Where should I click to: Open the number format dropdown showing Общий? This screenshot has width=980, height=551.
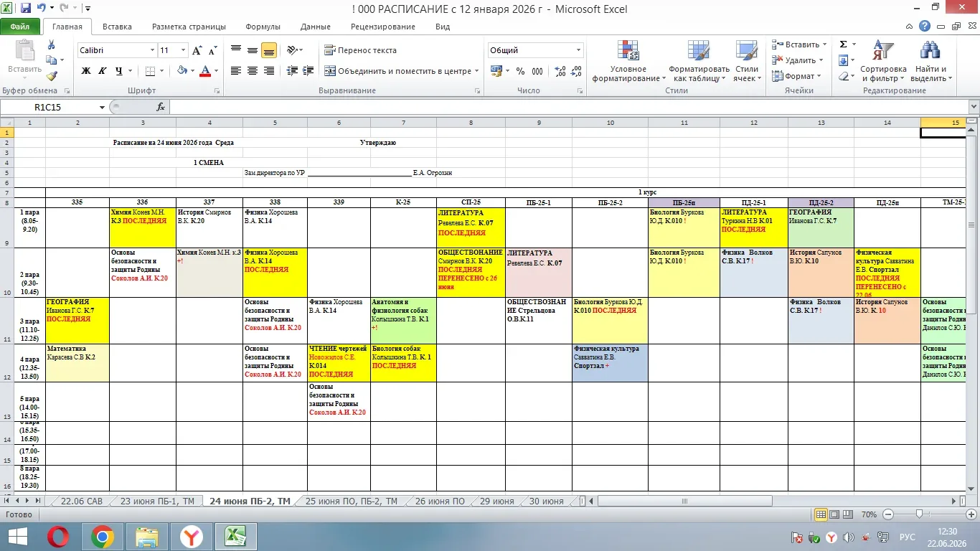(x=578, y=50)
